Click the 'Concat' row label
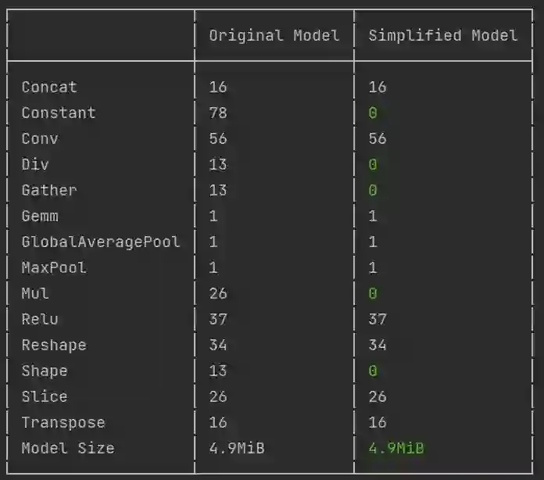Screen dimensions: 544x480 pyautogui.click(x=49, y=87)
